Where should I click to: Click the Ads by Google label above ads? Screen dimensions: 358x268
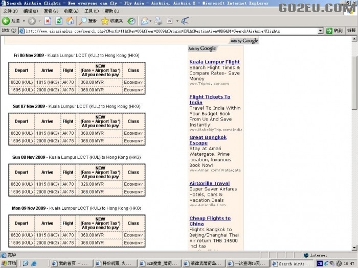(x=202, y=48)
